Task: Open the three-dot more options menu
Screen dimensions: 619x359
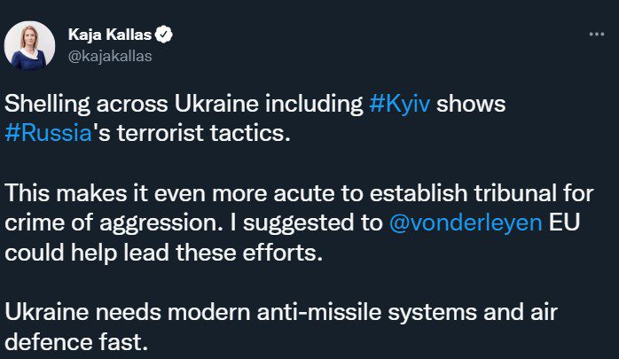Action: point(597,35)
